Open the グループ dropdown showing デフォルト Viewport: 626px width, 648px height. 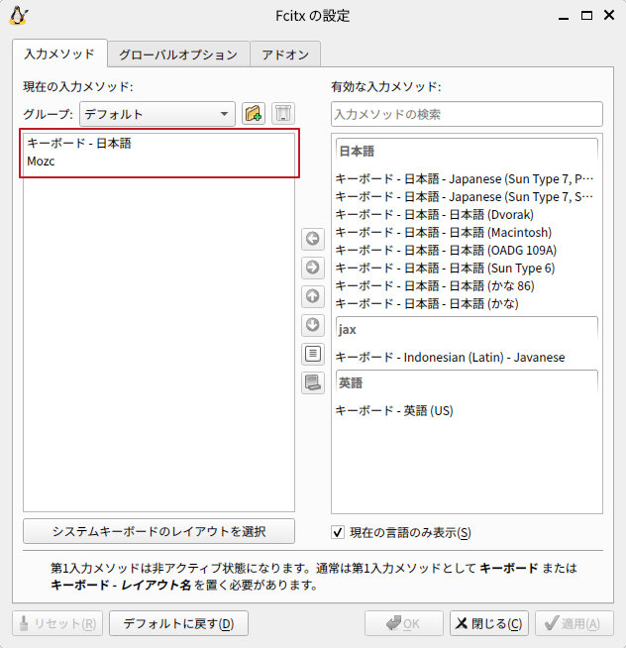coord(157,114)
